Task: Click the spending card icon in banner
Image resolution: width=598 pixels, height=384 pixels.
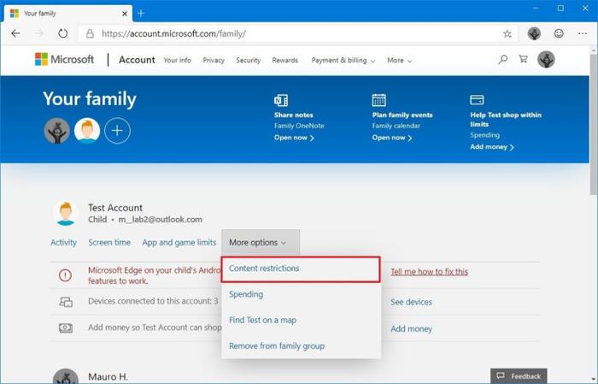Action: click(477, 99)
